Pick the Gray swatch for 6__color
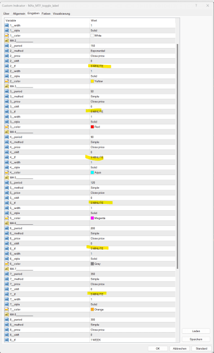Screen dimensions: 214x353 (x=92, y=264)
